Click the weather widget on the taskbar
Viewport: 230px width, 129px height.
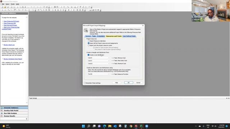click(6, 126)
